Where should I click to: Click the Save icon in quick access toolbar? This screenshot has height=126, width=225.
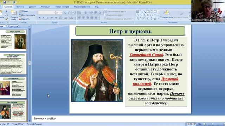pyautogui.click(x=4, y=2)
